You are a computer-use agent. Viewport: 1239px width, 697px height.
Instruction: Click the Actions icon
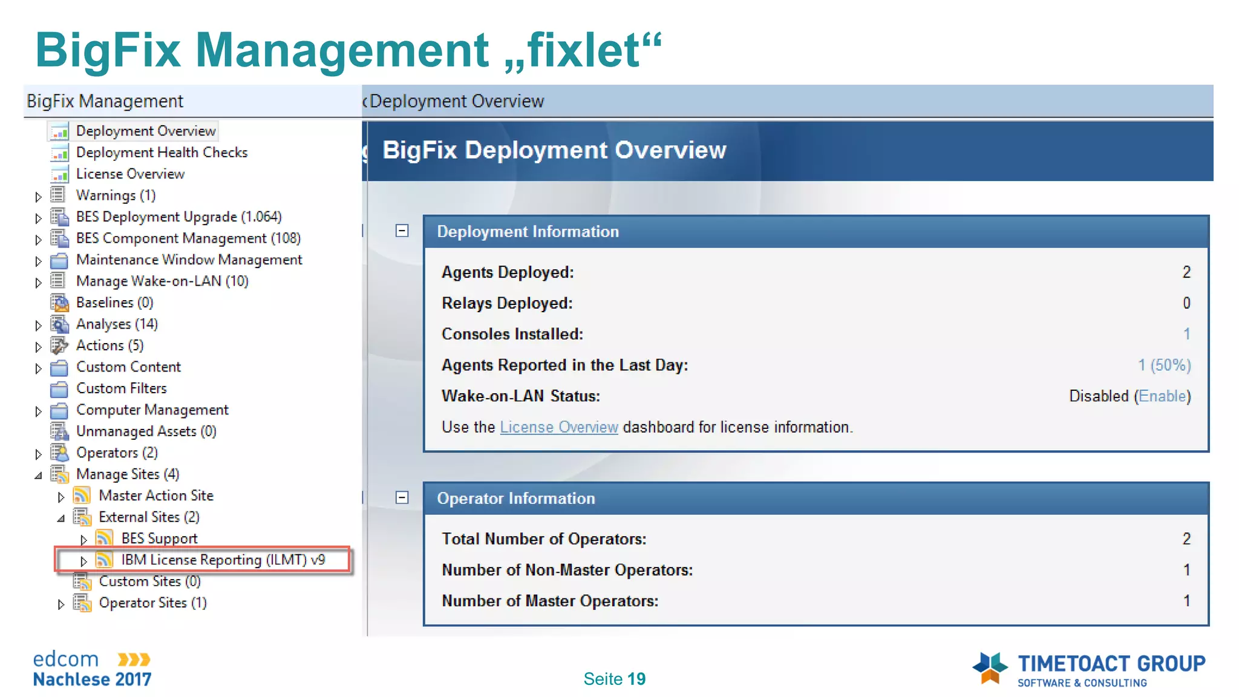pos(59,345)
